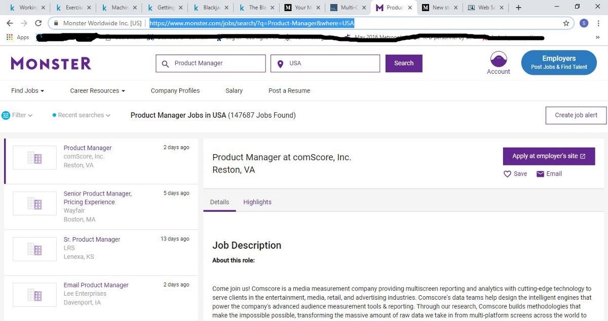This screenshot has width=608, height=321.
Task: Reload the page with refresh icon
Action: click(38, 23)
